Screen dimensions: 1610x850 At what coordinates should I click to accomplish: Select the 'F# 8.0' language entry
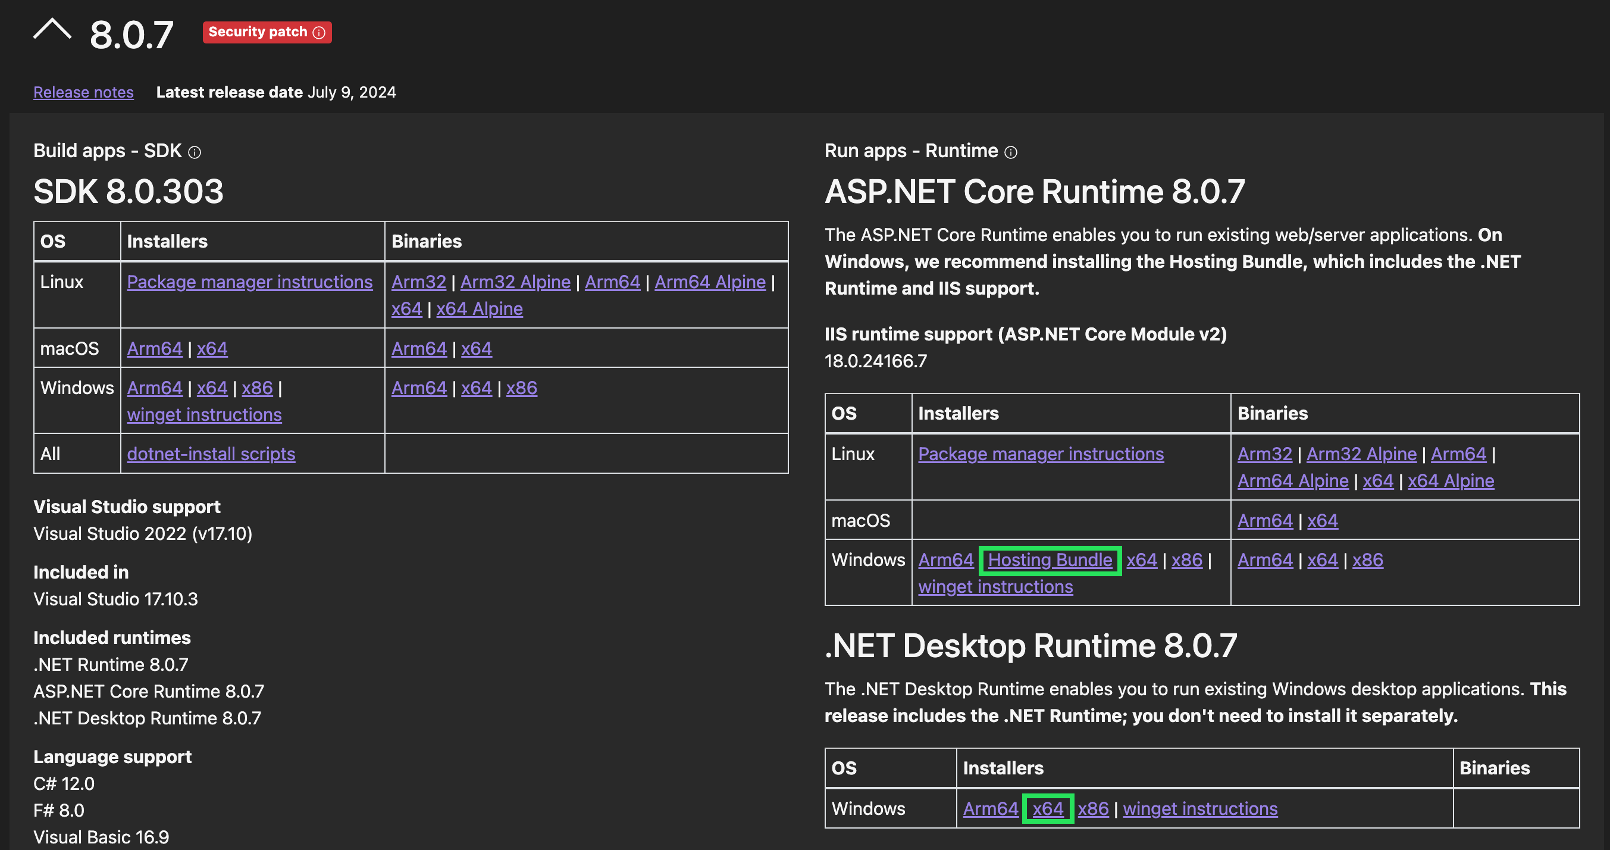59,811
